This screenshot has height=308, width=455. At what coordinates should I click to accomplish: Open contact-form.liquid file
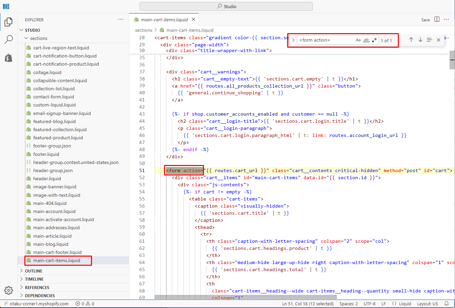click(53, 97)
